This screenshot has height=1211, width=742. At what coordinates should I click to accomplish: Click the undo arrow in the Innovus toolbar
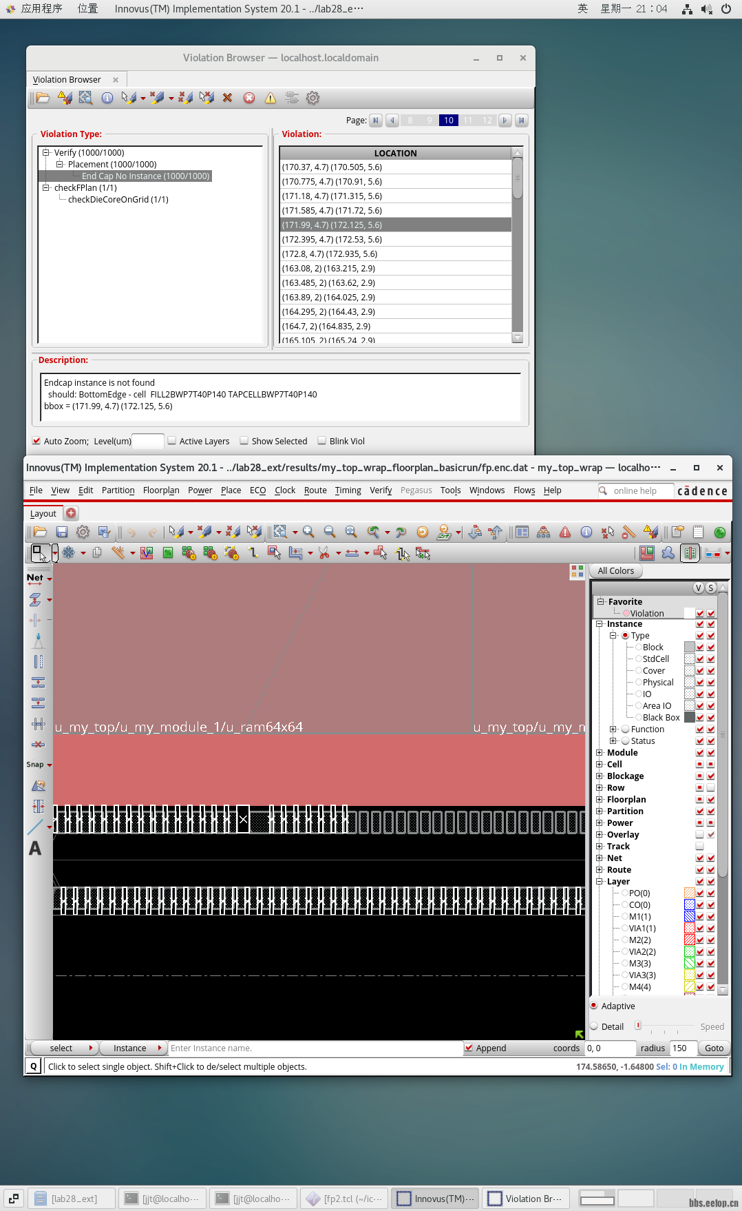tap(131, 532)
